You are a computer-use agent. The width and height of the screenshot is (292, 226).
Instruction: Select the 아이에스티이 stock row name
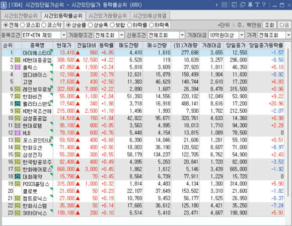[x=37, y=53]
